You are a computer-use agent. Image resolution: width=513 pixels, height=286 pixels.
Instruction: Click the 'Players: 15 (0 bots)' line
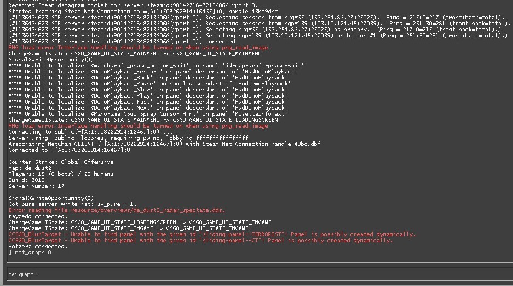point(61,174)
